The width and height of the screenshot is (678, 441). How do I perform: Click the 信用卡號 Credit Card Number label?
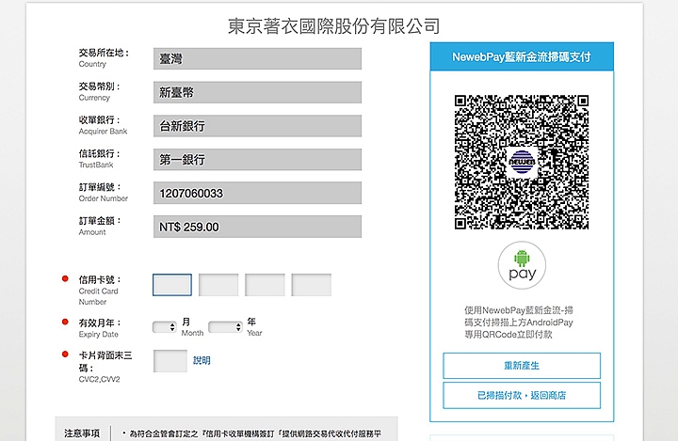click(x=100, y=291)
